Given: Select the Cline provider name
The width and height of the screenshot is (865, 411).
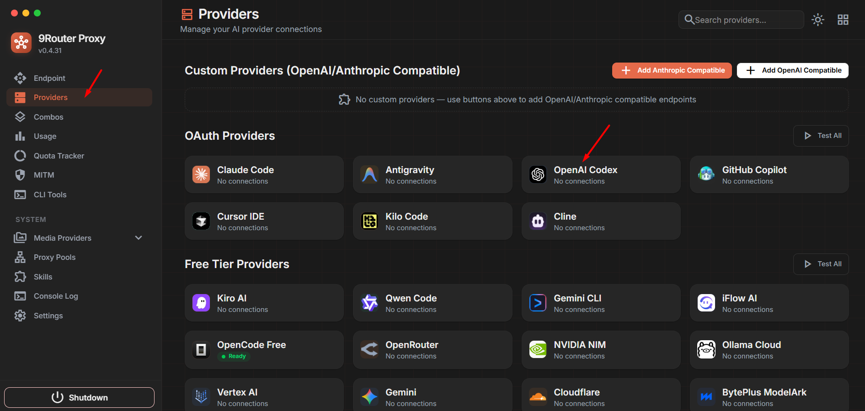Looking at the screenshot, I should pyautogui.click(x=565, y=216).
